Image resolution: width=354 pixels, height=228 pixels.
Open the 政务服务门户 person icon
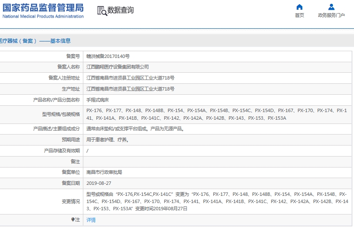[331, 7]
